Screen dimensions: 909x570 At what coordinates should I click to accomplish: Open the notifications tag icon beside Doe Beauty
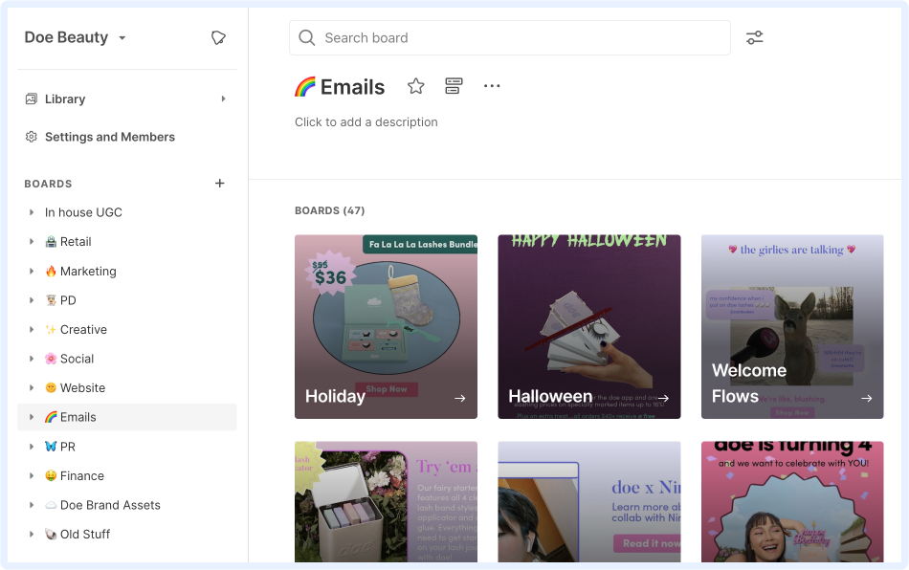tap(218, 37)
